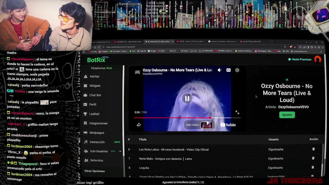Toggle closed captions on the video
Screen dimensions: 329x185
pyautogui.click(x=229, y=70)
